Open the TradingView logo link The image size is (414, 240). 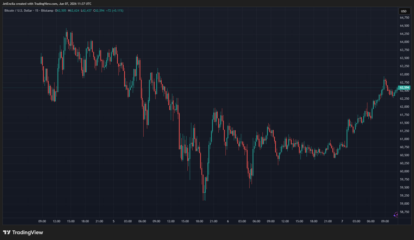(23, 232)
